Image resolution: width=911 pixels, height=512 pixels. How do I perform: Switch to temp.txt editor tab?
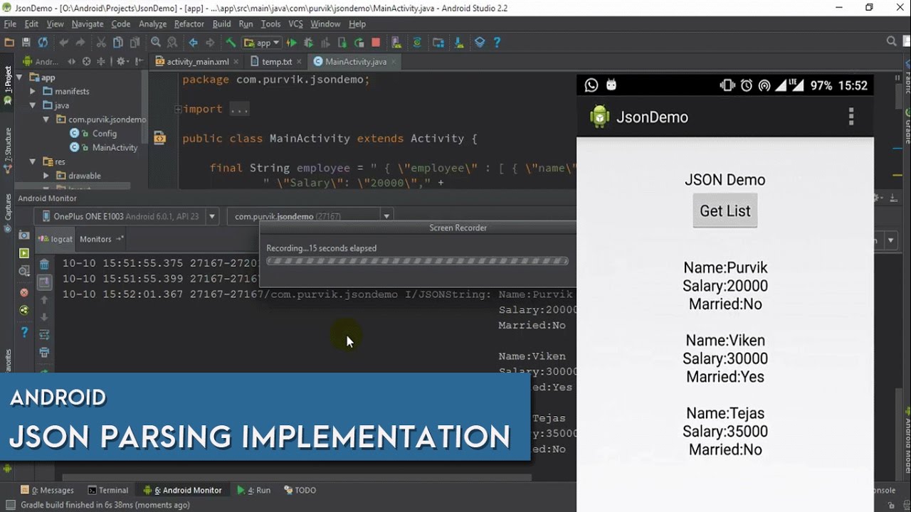tap(277, 62)
